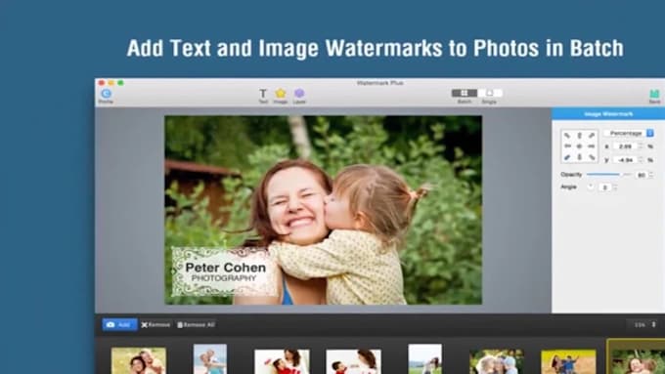Open the thumbnail zoom percentage dropdown

(643, 325)
